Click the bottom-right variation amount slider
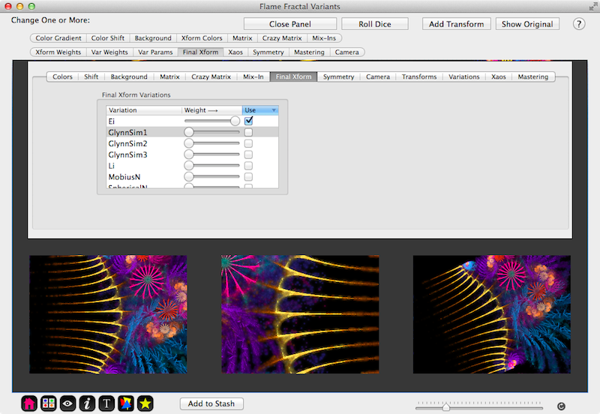The width and height of the screenshot is (600, 414). [479, 406]
